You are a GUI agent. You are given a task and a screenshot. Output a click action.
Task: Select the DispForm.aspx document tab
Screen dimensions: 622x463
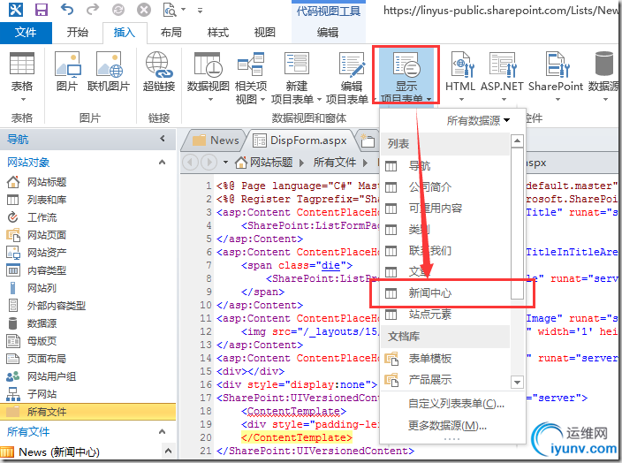(x=300, y=140)
